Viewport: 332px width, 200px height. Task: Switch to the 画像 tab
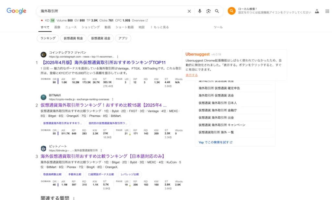[x=57, y=27]
